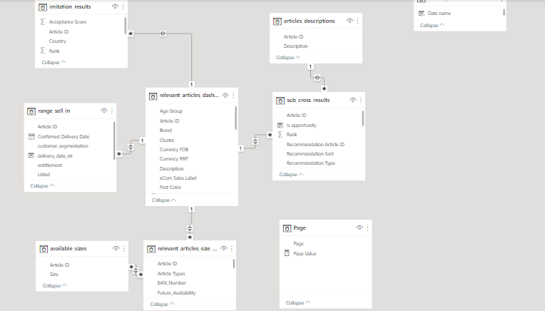
Task: Open more options for relevant_articles_dash table
Action: point(233,95)
